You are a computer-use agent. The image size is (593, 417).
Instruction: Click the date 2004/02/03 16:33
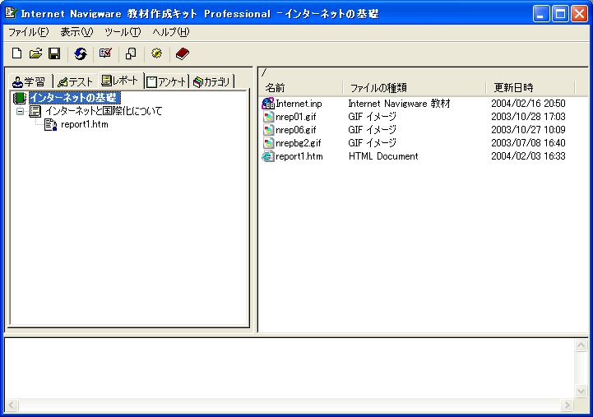coord(528,156)
